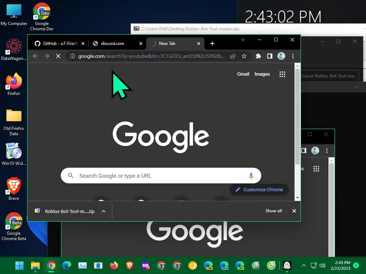366x274 pixels.
Task: Open DataWagon desktop shortcut
Action: (x=14, y=49)
